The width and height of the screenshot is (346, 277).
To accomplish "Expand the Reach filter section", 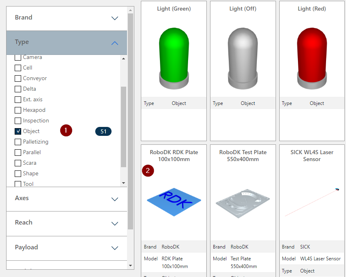I will [67, 223].
